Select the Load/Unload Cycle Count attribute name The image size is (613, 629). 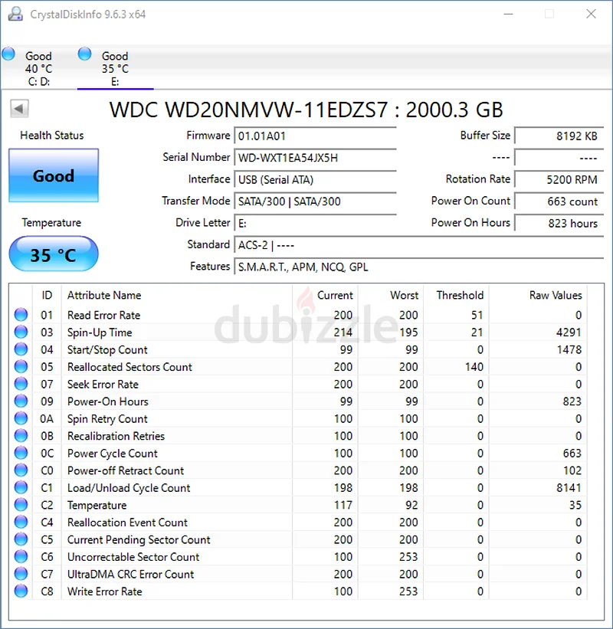pyautogui.click(x=129, y=488)
